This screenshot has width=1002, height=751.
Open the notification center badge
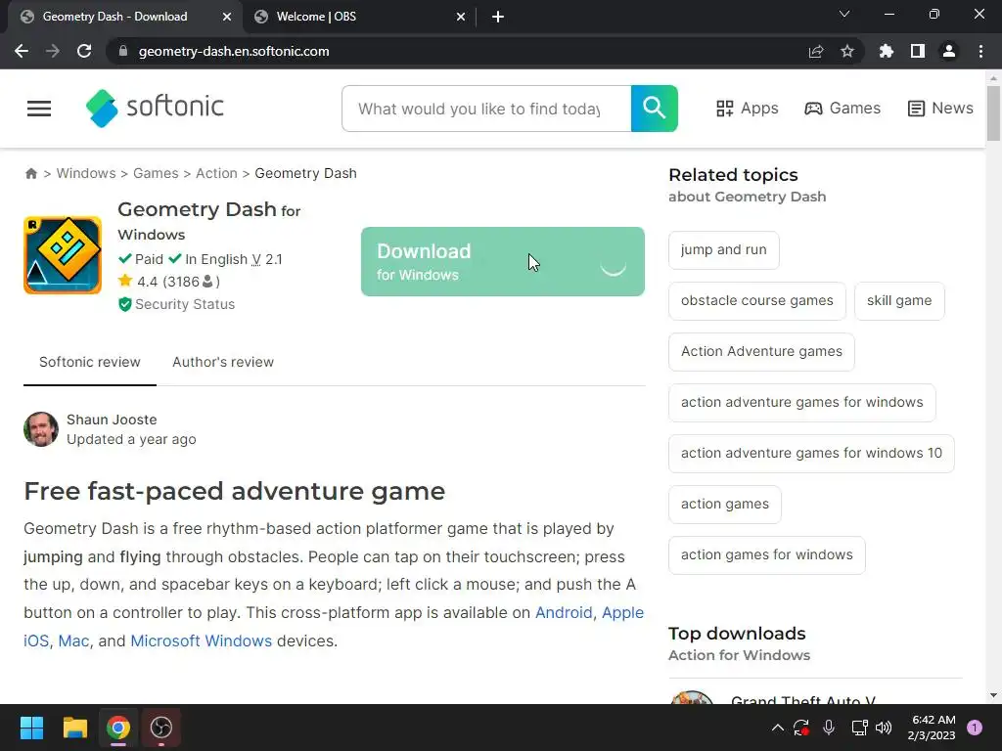(975, 728)
